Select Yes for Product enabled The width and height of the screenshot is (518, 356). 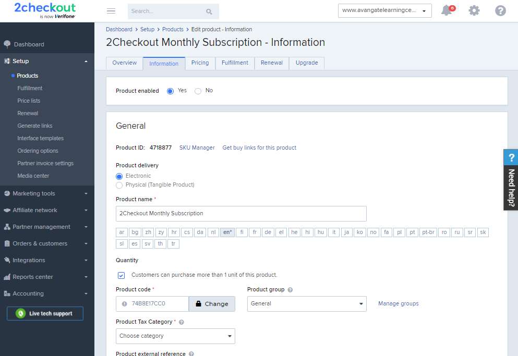click(x=170, y=91)
